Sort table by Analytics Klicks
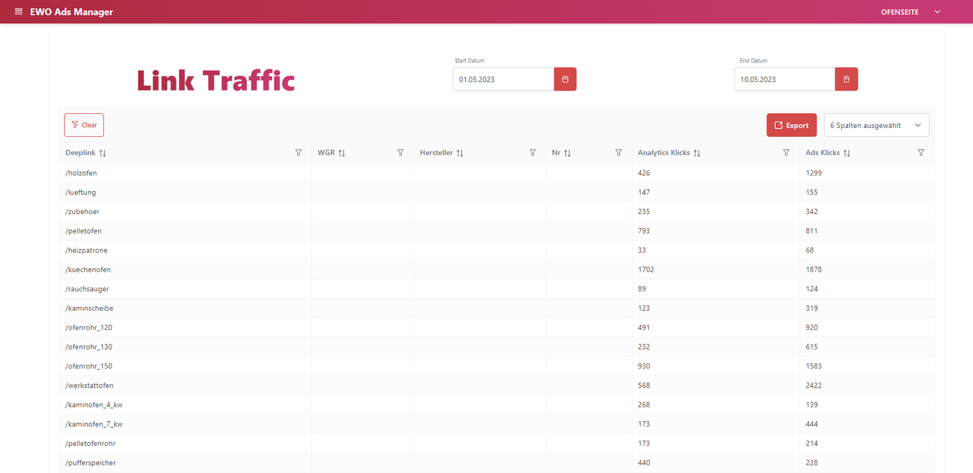The width and height of the screenshot is (973, 473). (697, 153)
